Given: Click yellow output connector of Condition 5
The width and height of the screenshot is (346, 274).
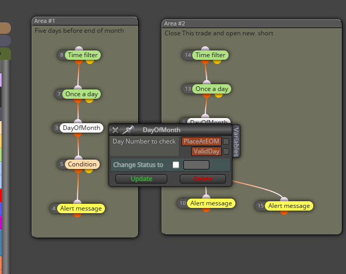Looking at the screenshot, I should pos(89,171).
